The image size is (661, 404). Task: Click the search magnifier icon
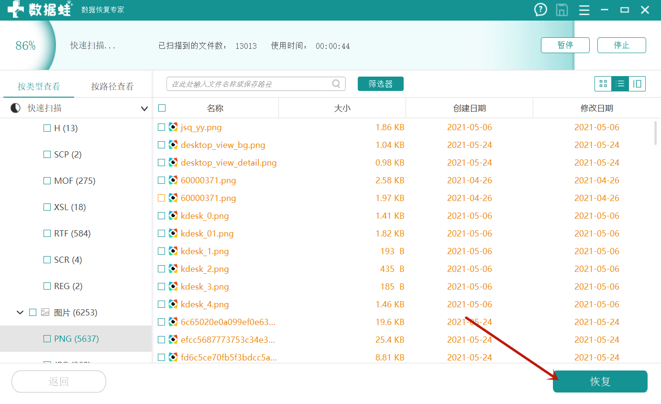pos(337,84)
